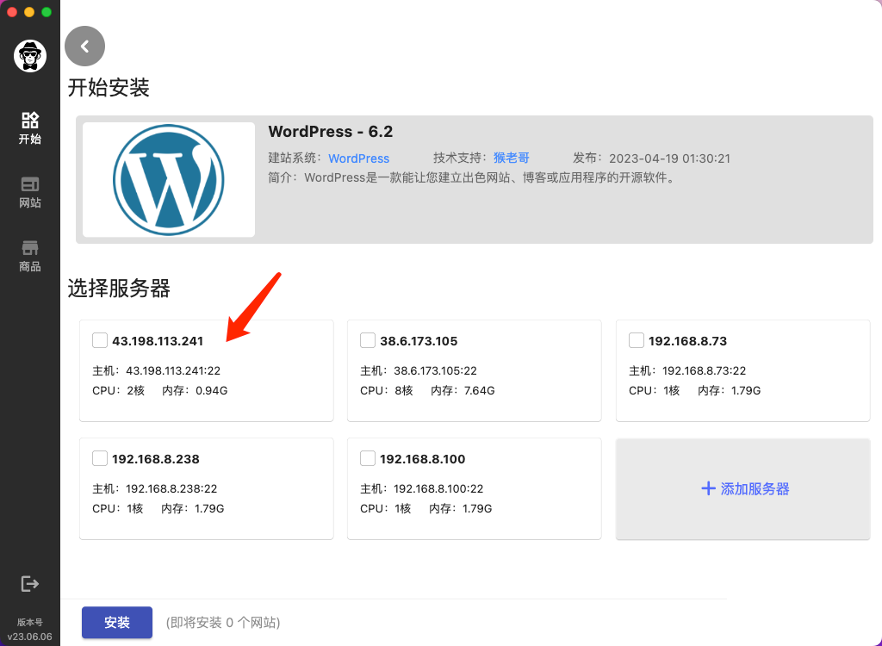The height and width of the screenshot is (646, 882).
Task: Check the 192.168.8.73 server checkbox
Action: click(637, 340)
